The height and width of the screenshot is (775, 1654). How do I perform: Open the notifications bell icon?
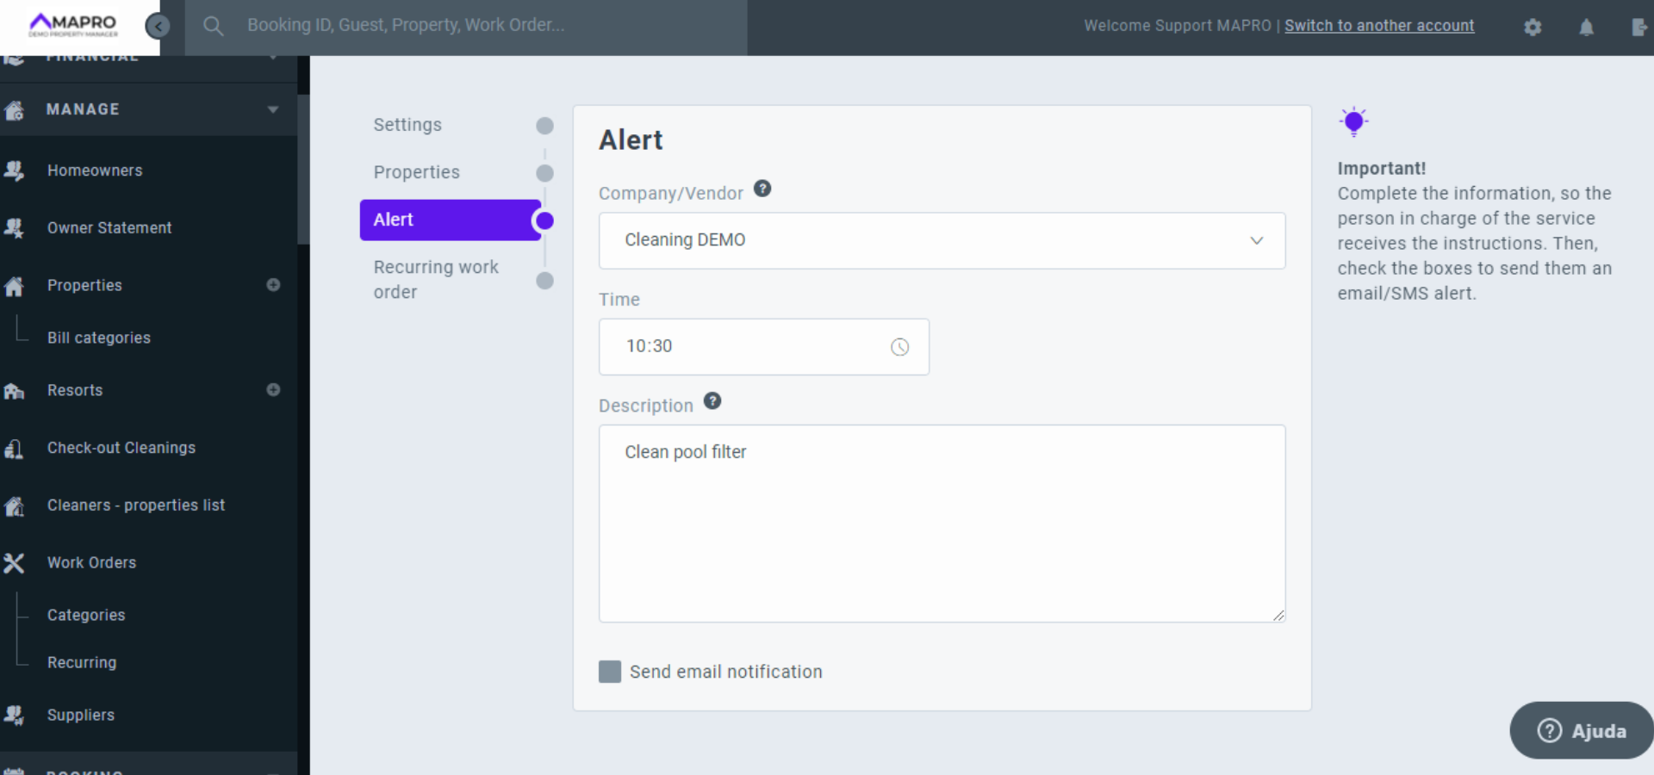pyautogui.click(x=1586, y=27)
